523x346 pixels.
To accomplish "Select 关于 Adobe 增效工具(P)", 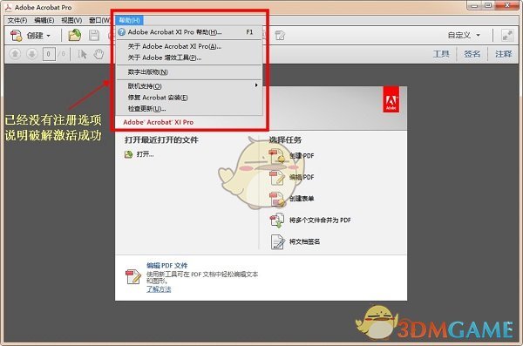I will 189,58.
